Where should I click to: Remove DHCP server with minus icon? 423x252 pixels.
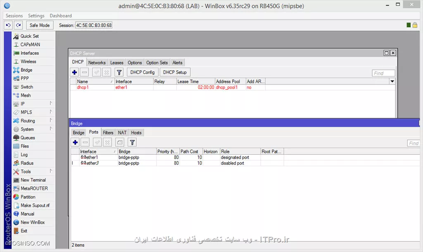84,72
